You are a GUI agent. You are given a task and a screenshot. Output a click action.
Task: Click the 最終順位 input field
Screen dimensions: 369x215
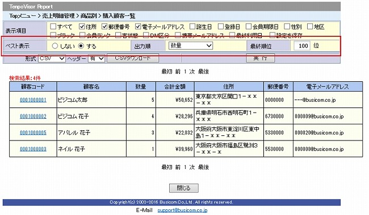point(302,46)
